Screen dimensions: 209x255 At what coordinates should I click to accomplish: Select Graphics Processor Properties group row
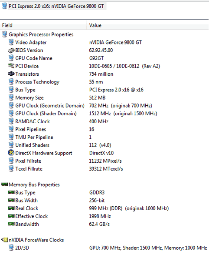41,34
